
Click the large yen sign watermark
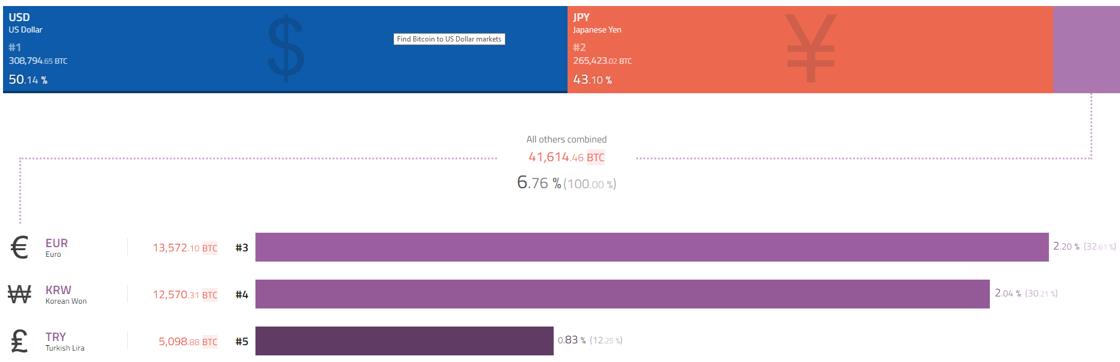811,48
